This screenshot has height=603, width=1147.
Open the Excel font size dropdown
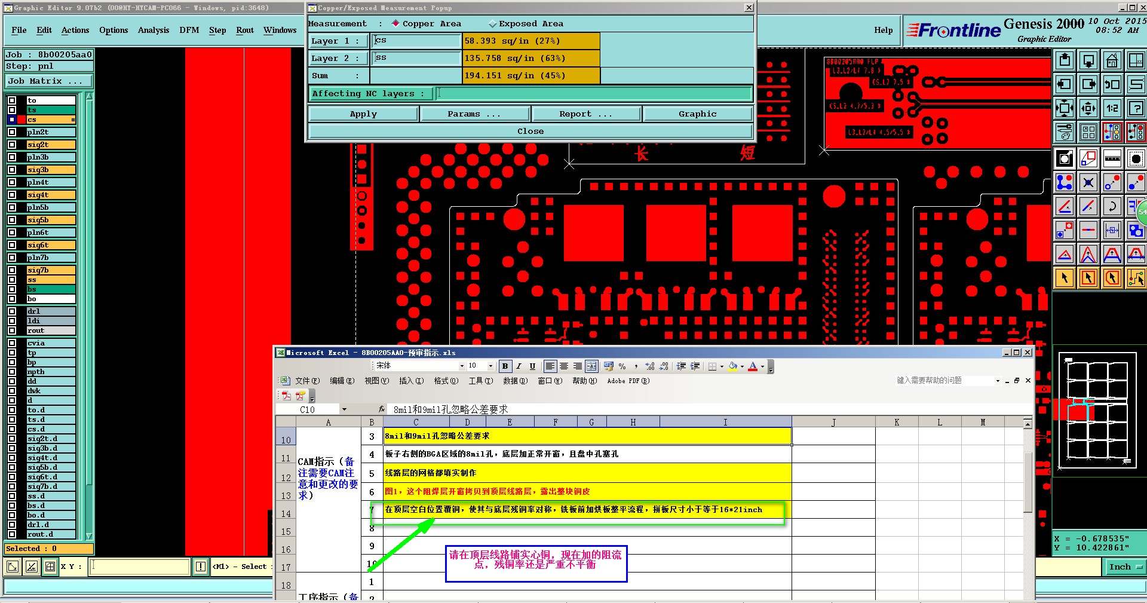pyautogui.click(x=490, y=366)
